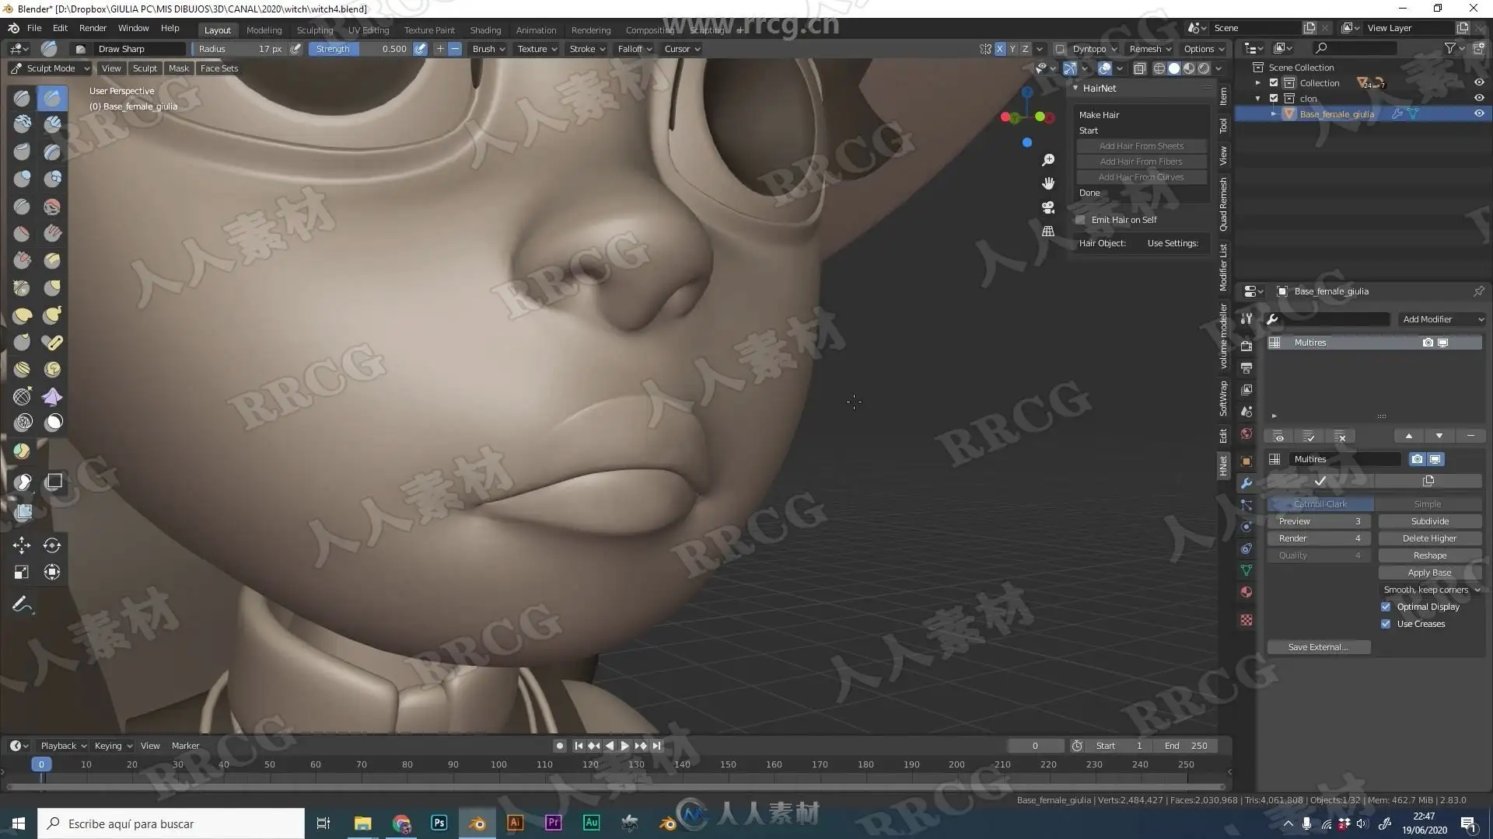Select the Annotate pencil tool
This screenshot has height=839, width=1493.
click(x=22, y=604)
